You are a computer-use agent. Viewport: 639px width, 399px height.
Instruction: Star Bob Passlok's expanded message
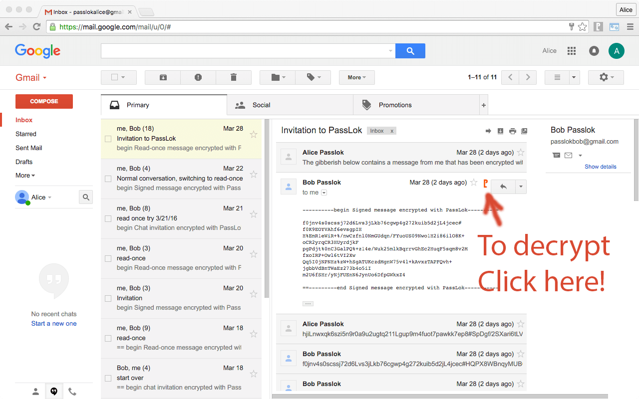[x=474, y=183]
